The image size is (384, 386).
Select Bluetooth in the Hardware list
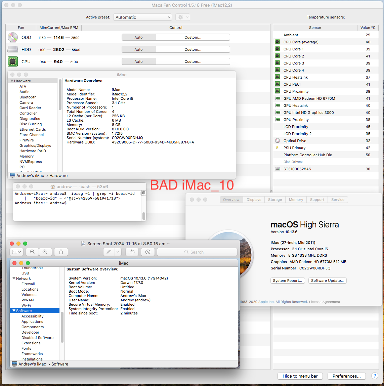pyautogui.click(x=28, y=97)
